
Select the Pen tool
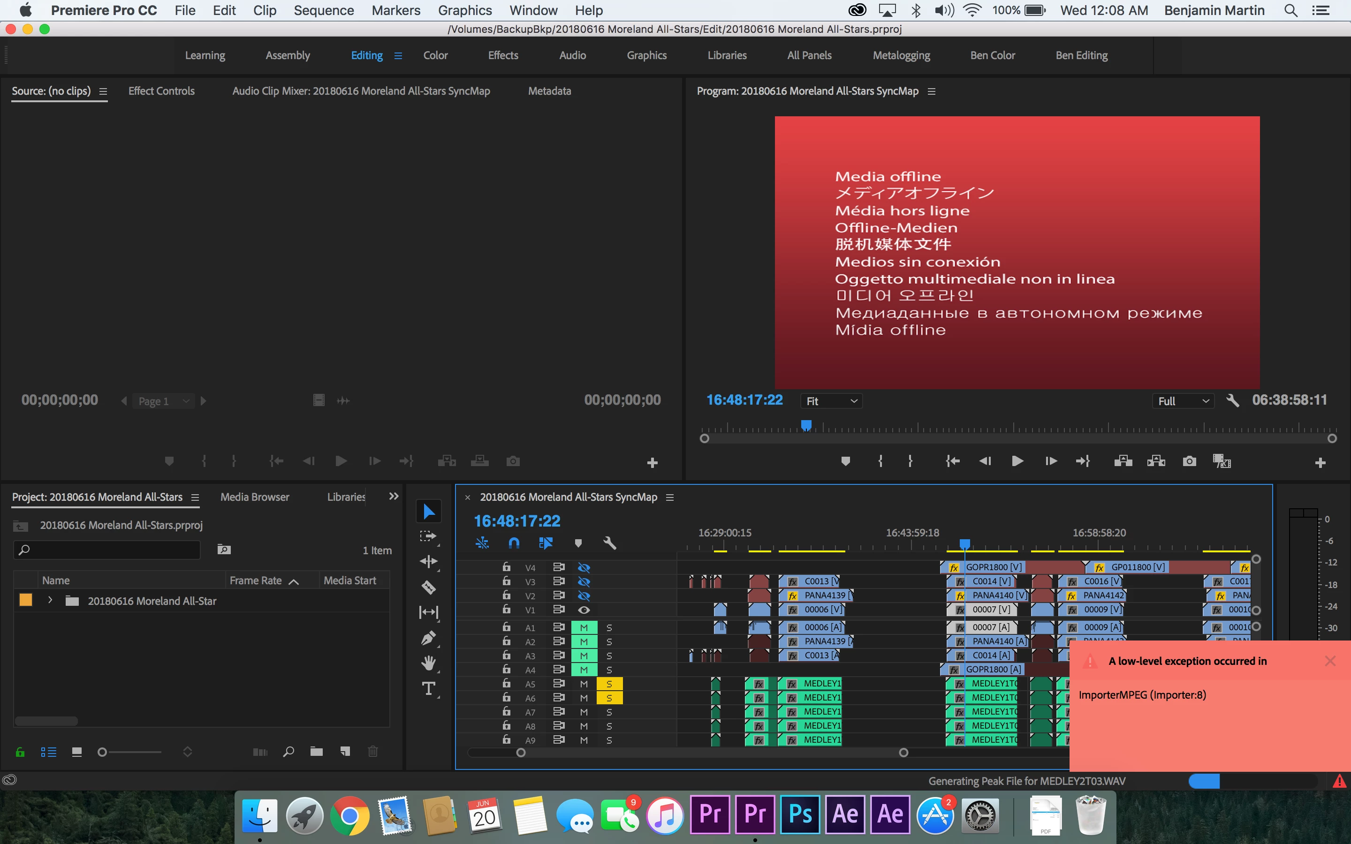[428, 638]
